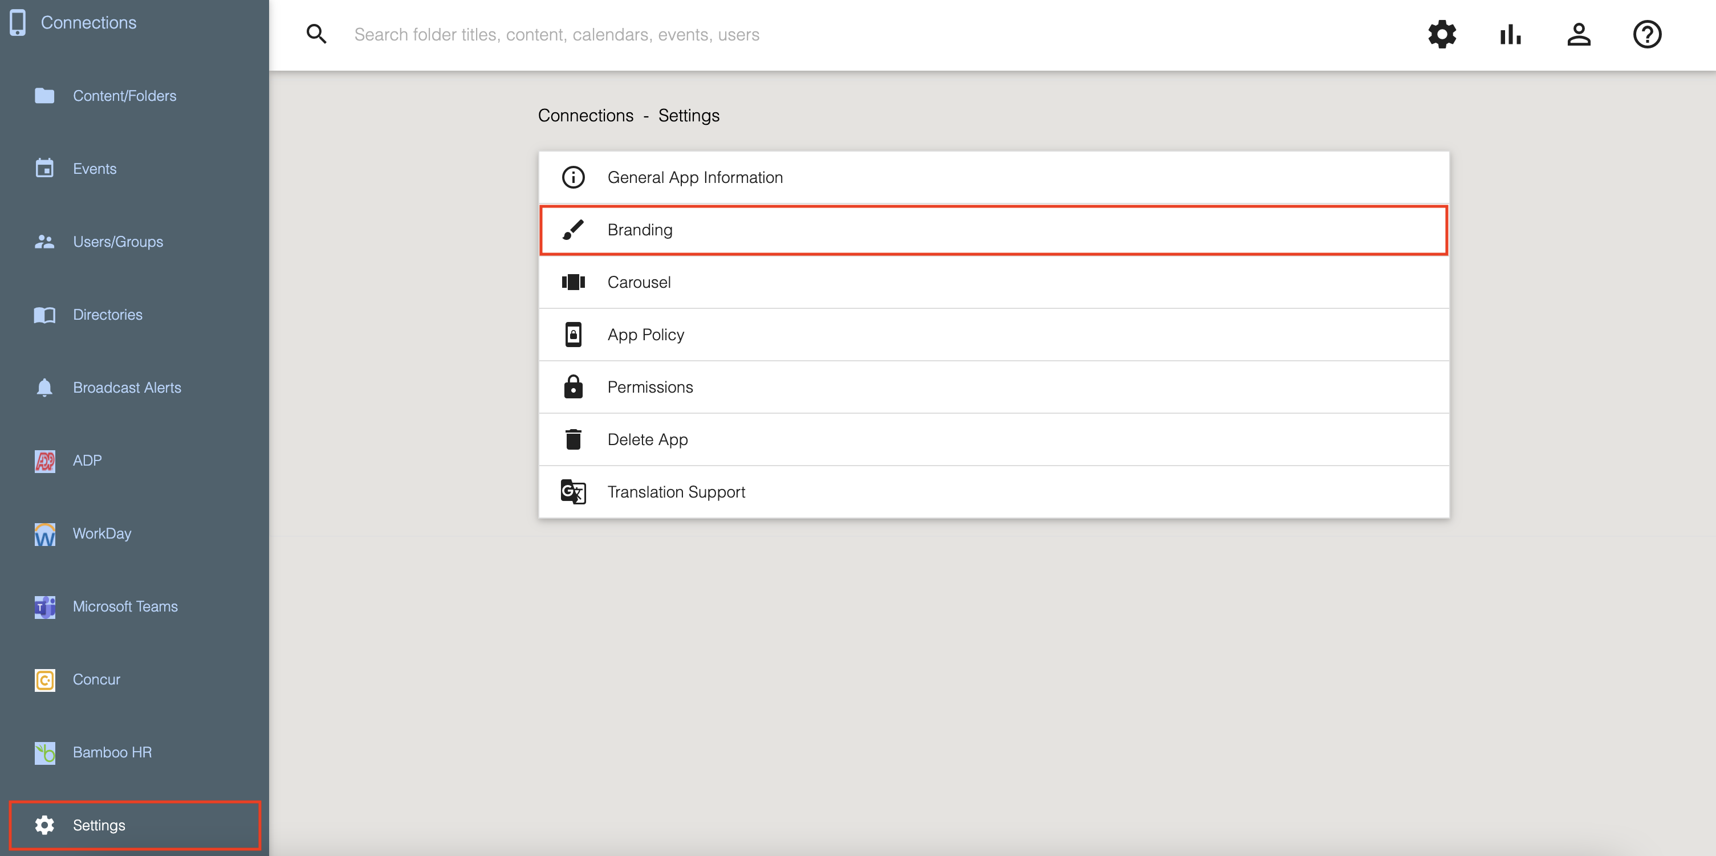Click the Bamboo HR logo icon

[x=44, y=752]
